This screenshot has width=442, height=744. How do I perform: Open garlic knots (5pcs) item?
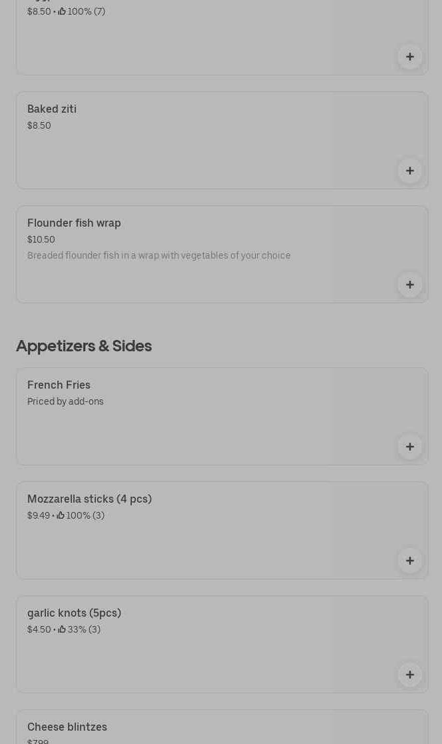tap(222, 645)
